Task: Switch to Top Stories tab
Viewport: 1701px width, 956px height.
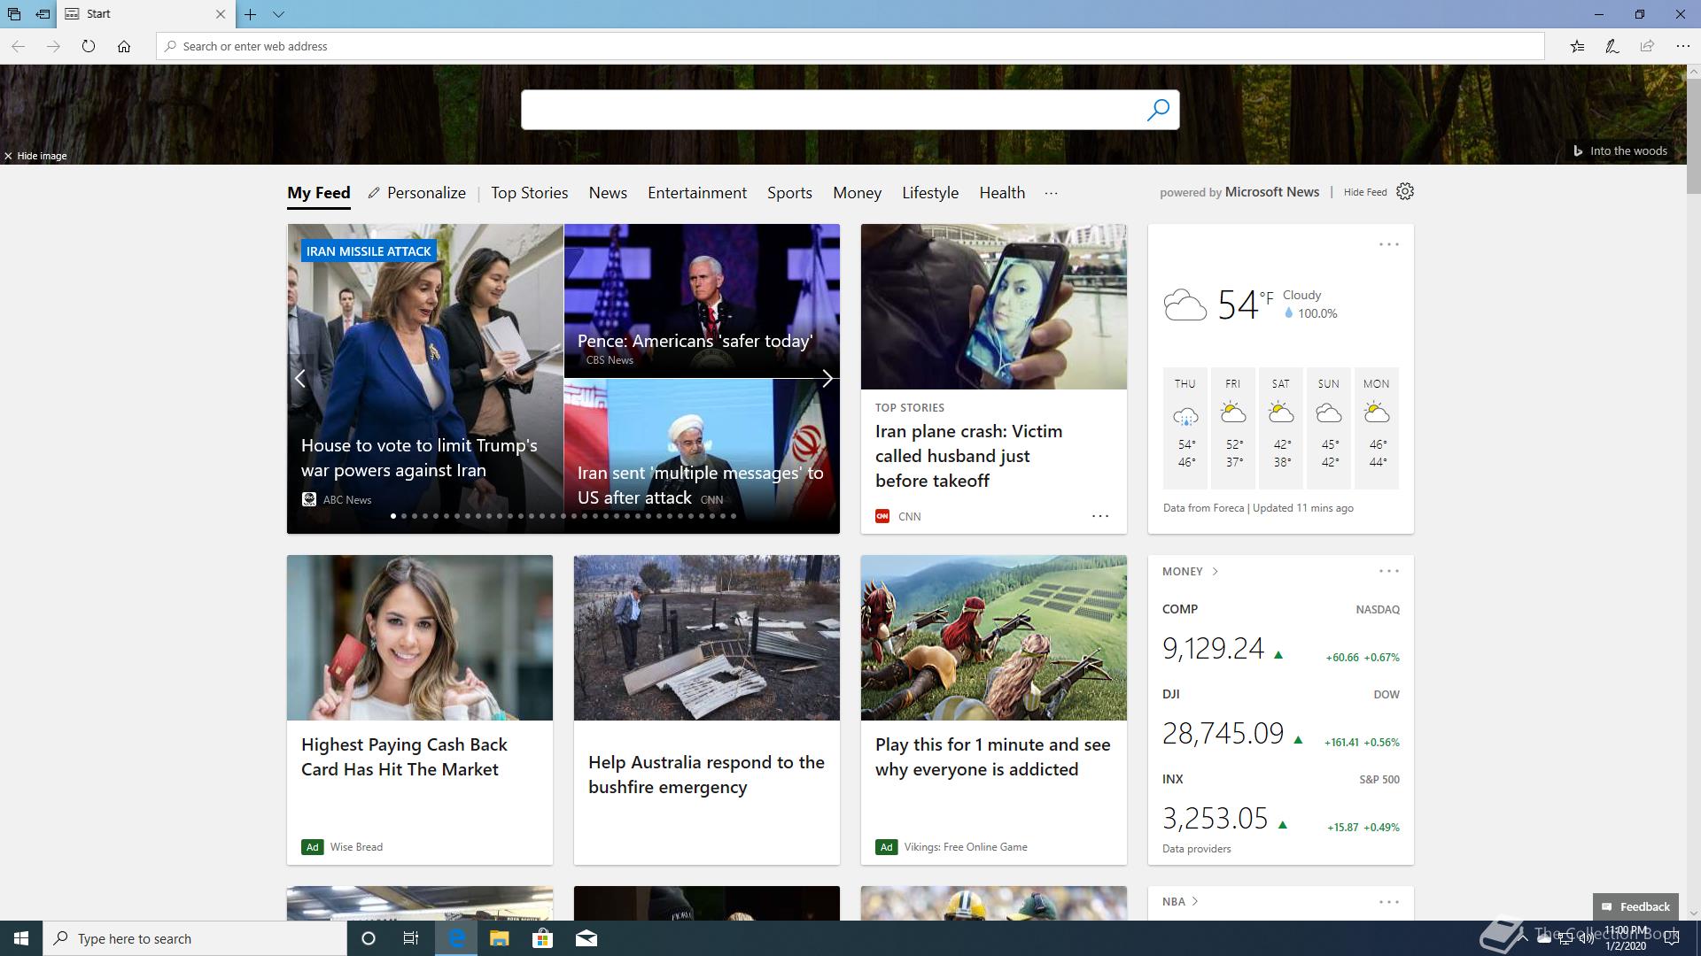Action: tap(530, 193)
